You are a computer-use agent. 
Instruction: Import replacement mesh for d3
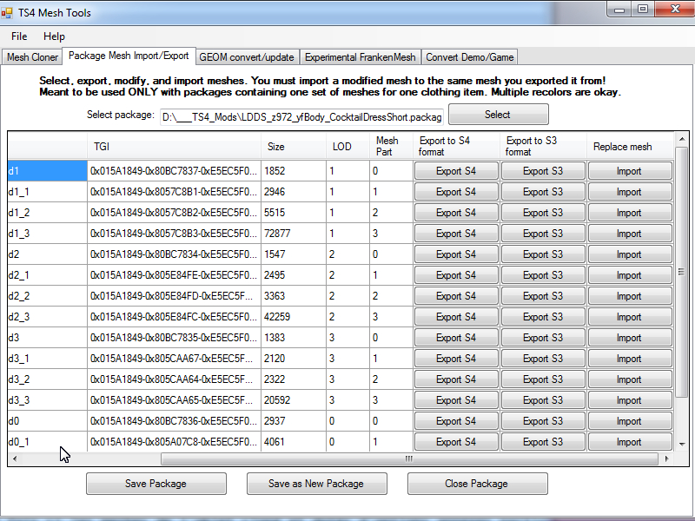630,338
